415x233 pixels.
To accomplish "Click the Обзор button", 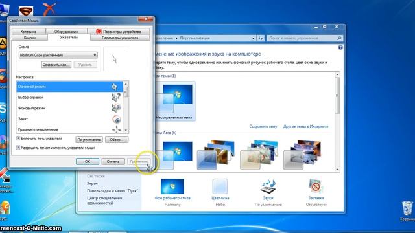I will coord(117,140).
